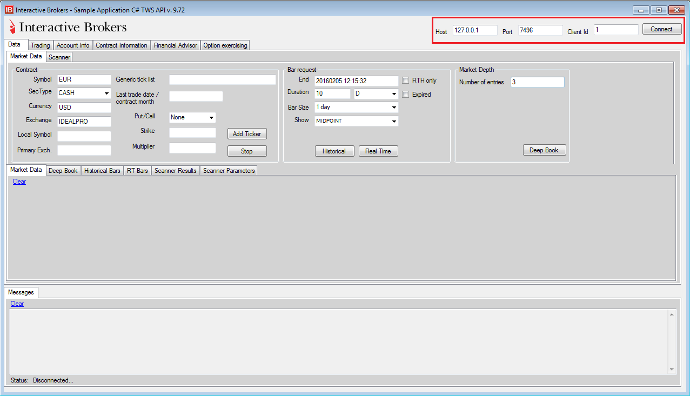Select the lower Market Data results tab
690x396 pixels.
pyautogui.click(x=26, y=170)
